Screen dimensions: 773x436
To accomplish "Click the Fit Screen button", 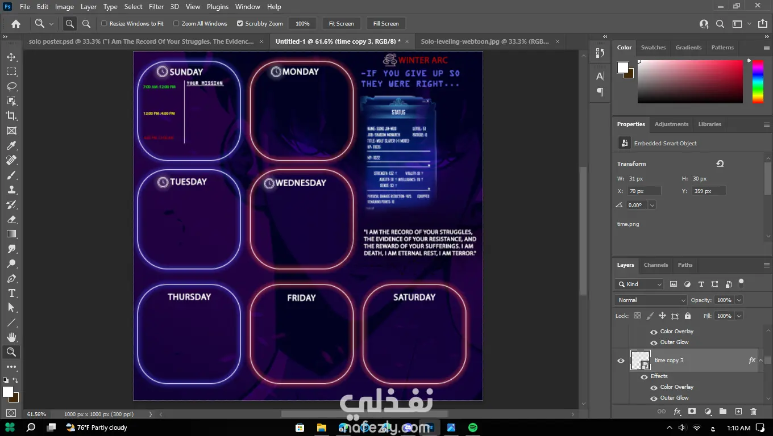I will point(341,24).
